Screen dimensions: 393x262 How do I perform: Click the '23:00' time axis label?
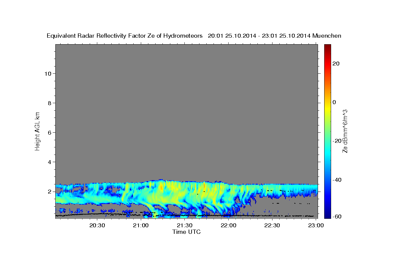pos(316,226)
